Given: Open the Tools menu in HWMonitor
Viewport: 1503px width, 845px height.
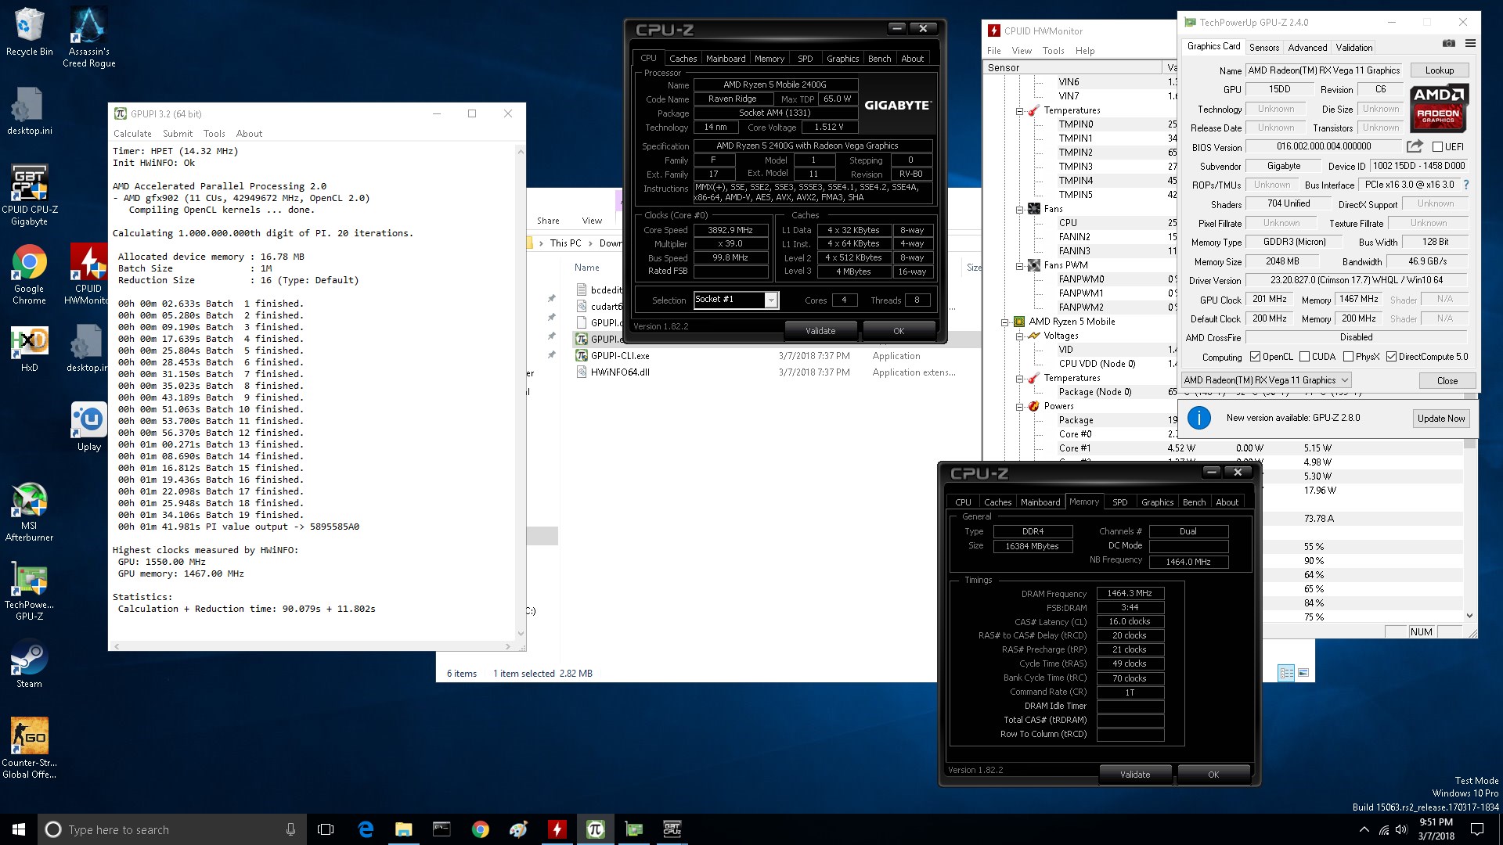Looking at the screenshot, I should (x=1053, y=51).
